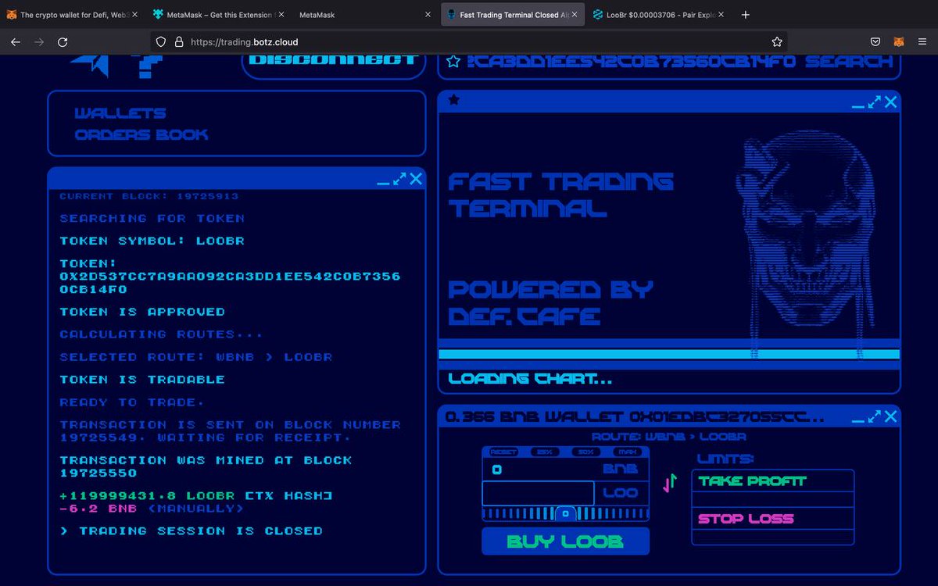This screenshot has width=938, height=586.
Task: Click the amount slider handle
Action: (x=565, y=513)
